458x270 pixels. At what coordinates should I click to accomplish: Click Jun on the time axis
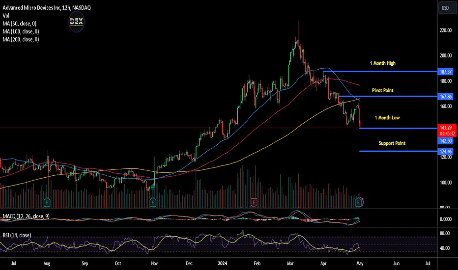[397, 263]
